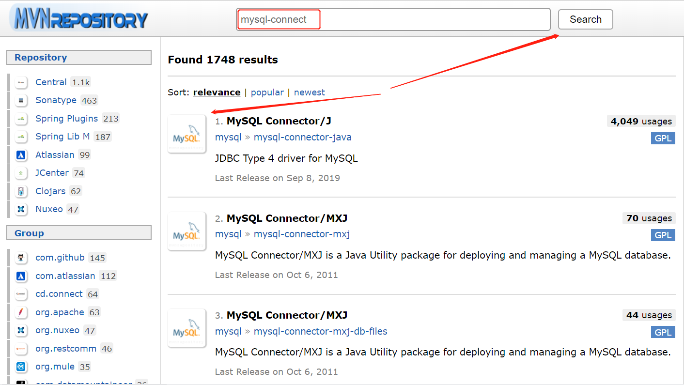
Task: Click the search input field
Action: pos(393,19)
